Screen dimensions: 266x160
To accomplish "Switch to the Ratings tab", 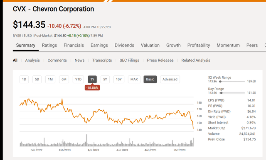I will [49, 45].
